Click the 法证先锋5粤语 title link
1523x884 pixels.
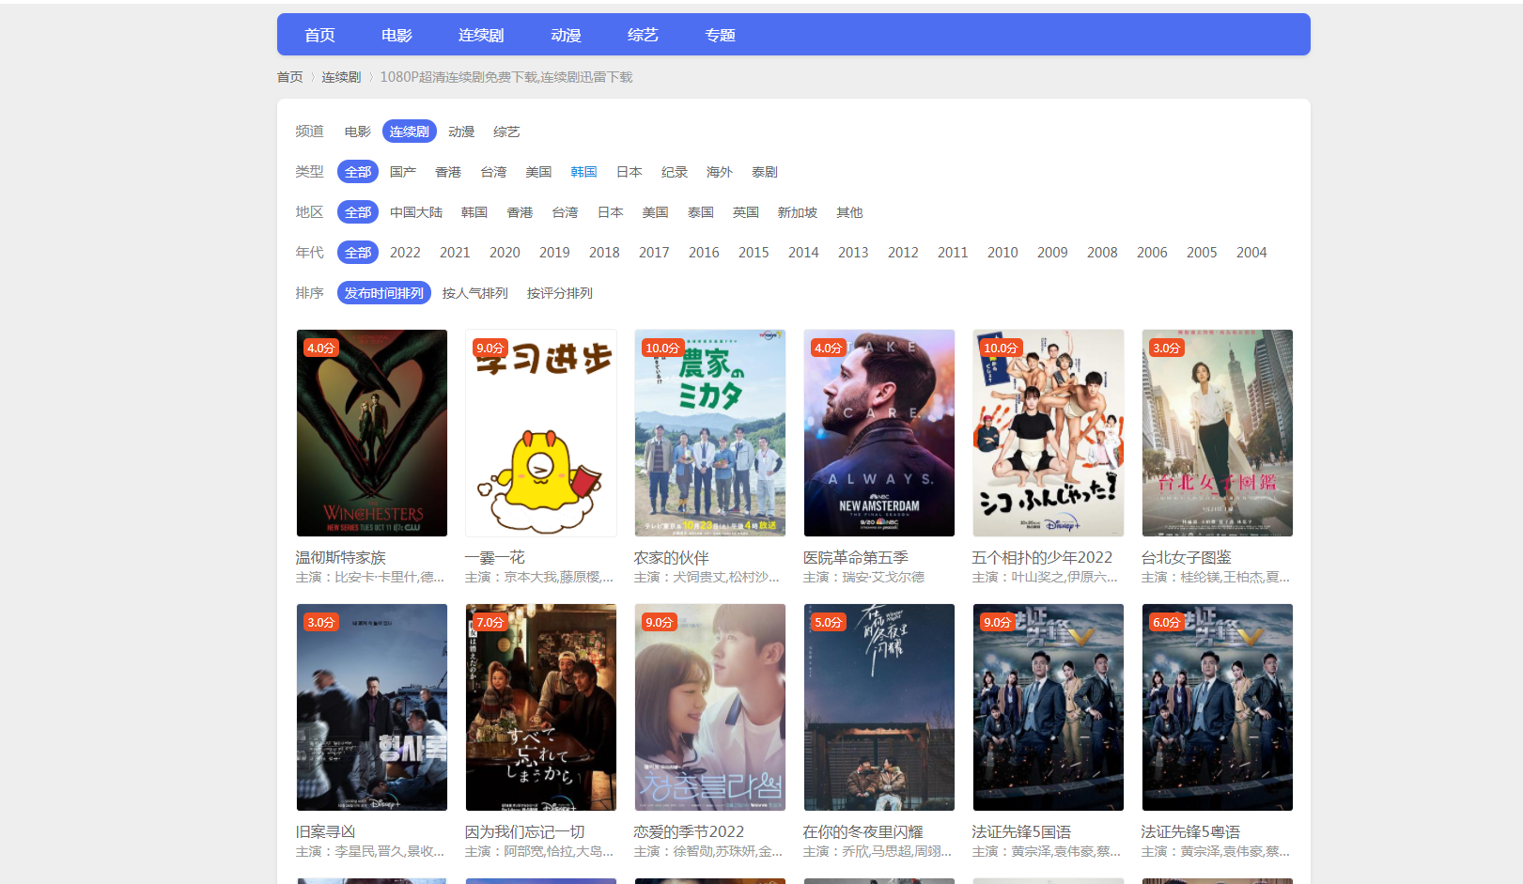(1191, 832)
